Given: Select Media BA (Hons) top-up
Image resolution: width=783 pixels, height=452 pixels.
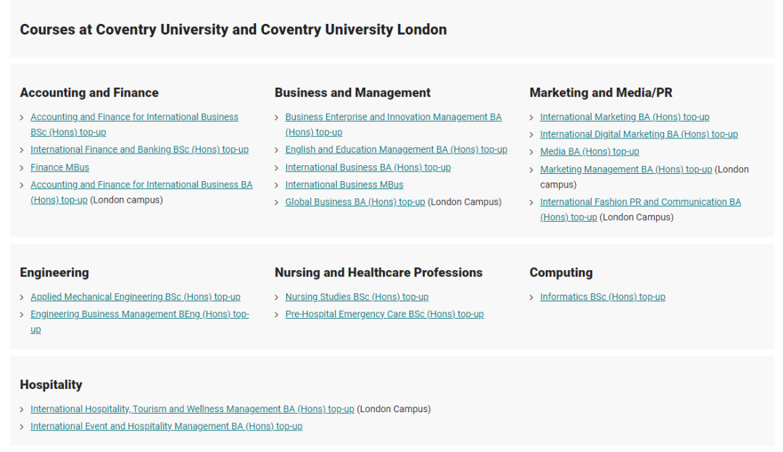Looking at the screenshot, I should [589, 152].
